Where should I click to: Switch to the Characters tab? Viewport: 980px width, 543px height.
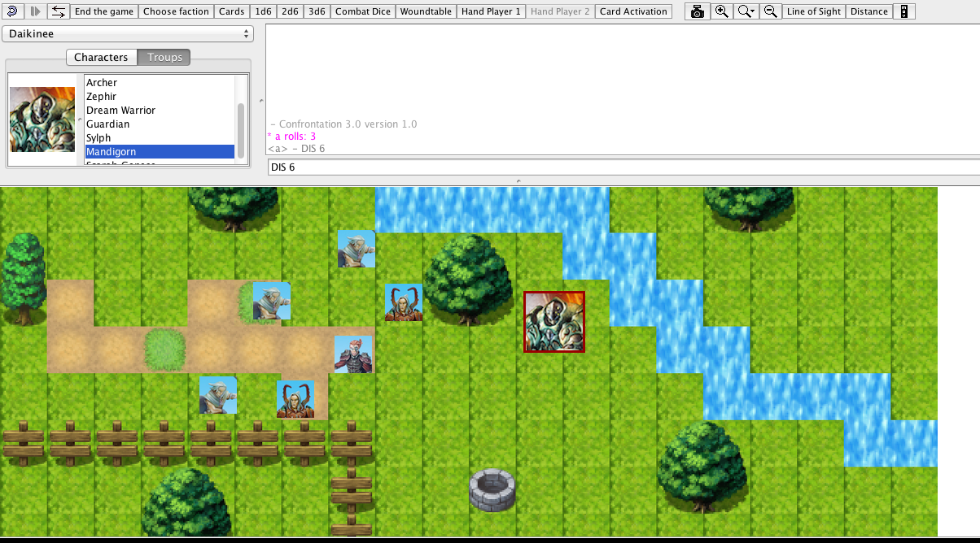(x=101, y=57)
